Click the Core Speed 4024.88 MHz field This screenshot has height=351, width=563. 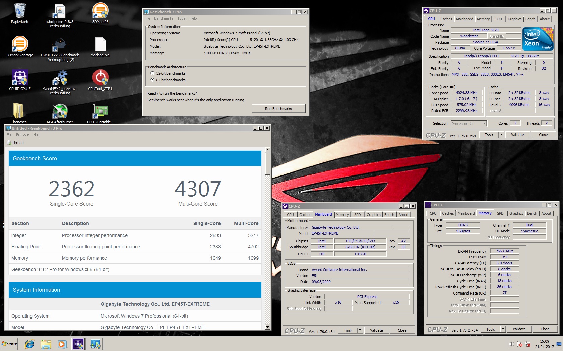(466, 93)
